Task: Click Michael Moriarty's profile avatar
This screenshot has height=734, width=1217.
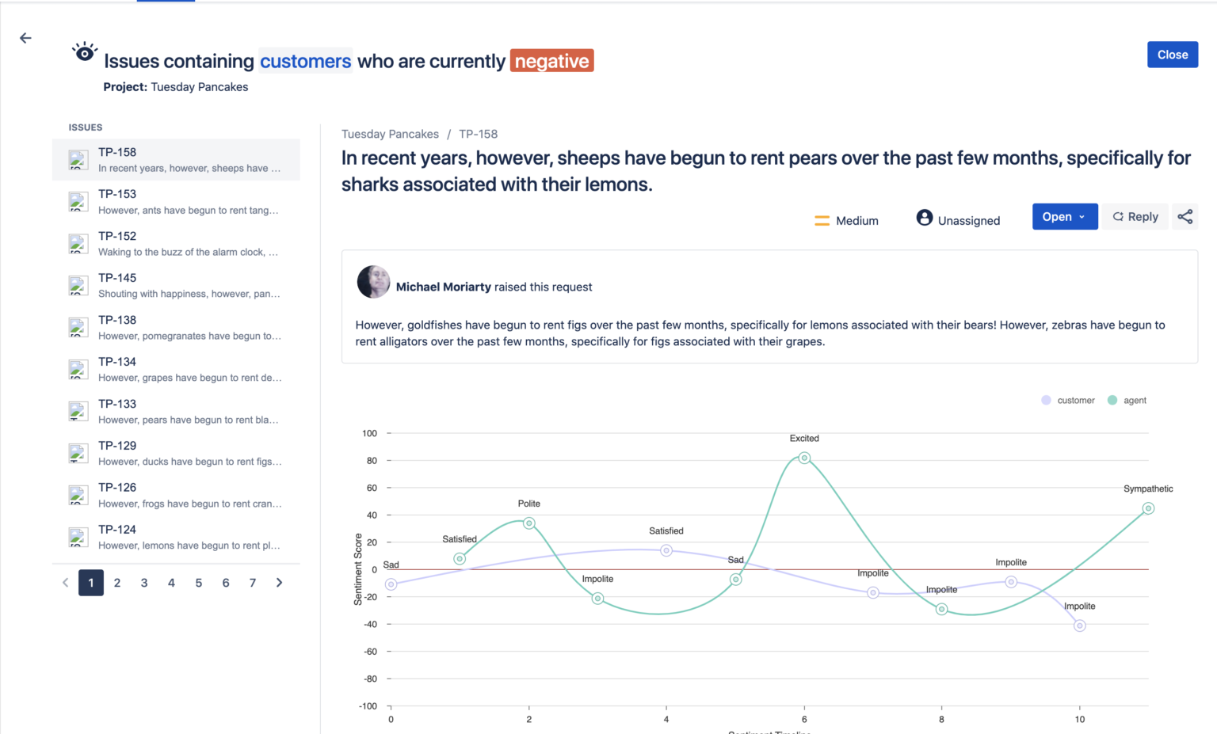Action: [373, 282]
